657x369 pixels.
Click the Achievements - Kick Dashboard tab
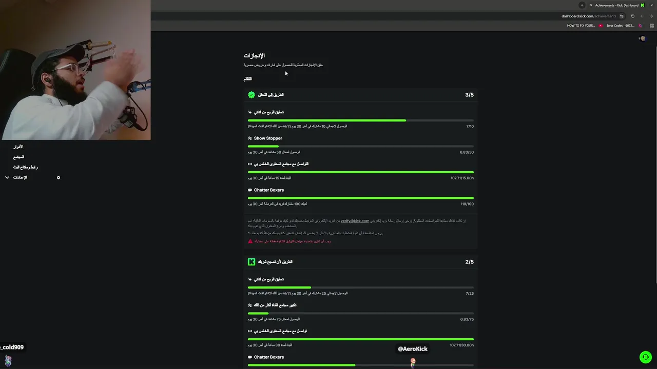point(616,5)
